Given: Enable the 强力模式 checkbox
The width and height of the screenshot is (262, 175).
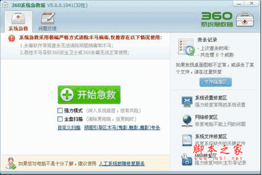Looking at the screenshot, I should pos(60,111).
